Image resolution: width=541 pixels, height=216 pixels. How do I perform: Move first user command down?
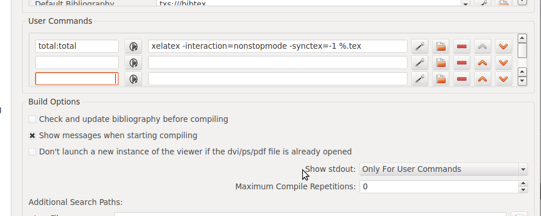pyautogui.click(x=503, y=46)
